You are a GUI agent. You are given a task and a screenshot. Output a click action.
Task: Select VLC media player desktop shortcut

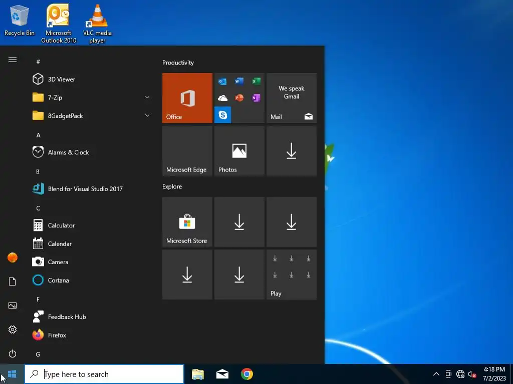[97, 23]
